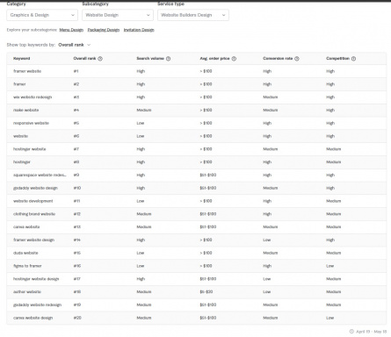Click rank #10 in the Overall rank column
The image size is (391, 337).
tap(77, 188)
